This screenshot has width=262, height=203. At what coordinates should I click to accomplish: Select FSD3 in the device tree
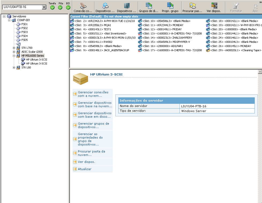(24, 32)
